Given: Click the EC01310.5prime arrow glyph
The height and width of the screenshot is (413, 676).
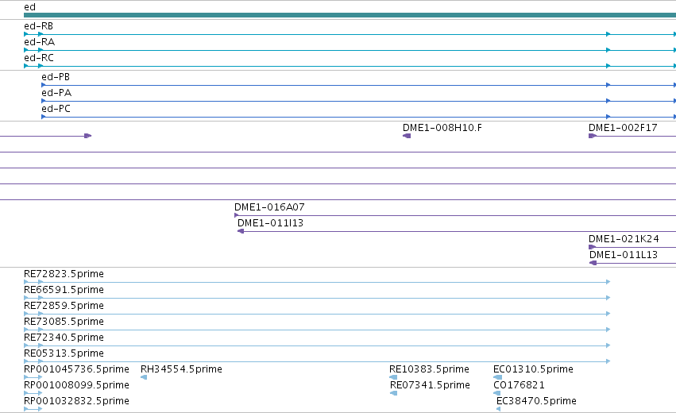Looking at the screenshot, I should (x=498, y=377).
